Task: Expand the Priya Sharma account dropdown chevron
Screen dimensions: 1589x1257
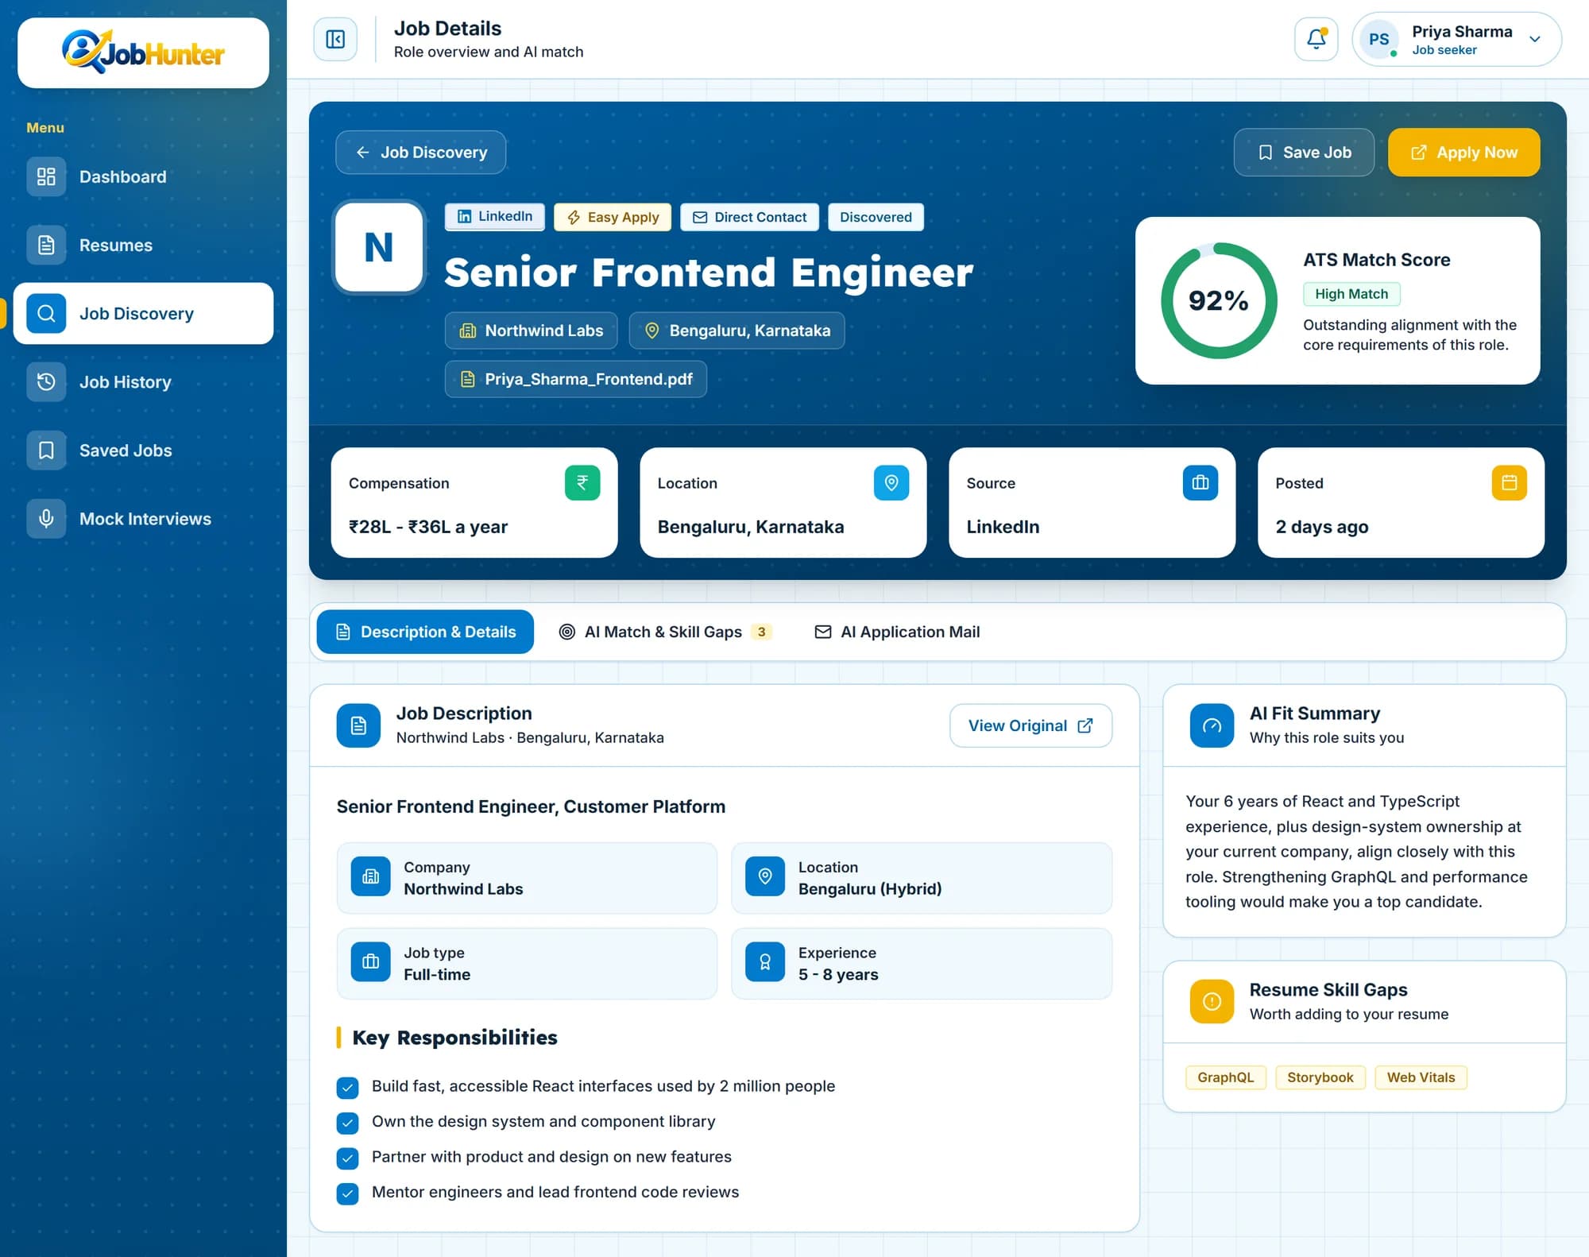Action: pyautogui.click(x=1534, y=39)
